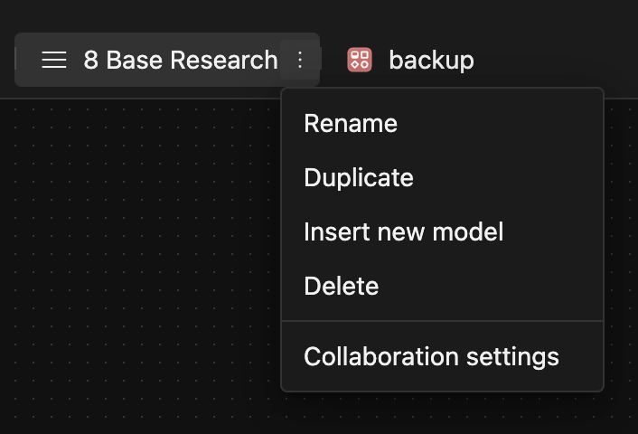Click the number 8 in the tab name
638x434 pixels.
tap(90, 61)
